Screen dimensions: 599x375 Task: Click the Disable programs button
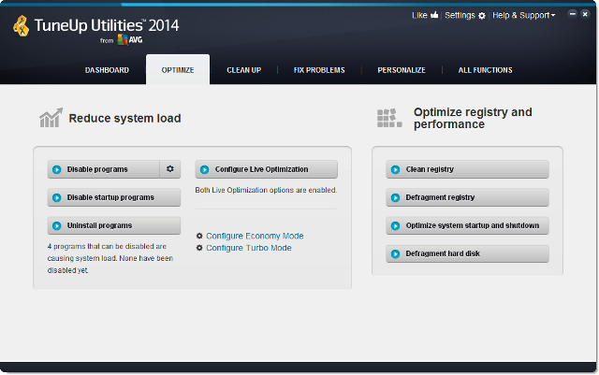103,169
